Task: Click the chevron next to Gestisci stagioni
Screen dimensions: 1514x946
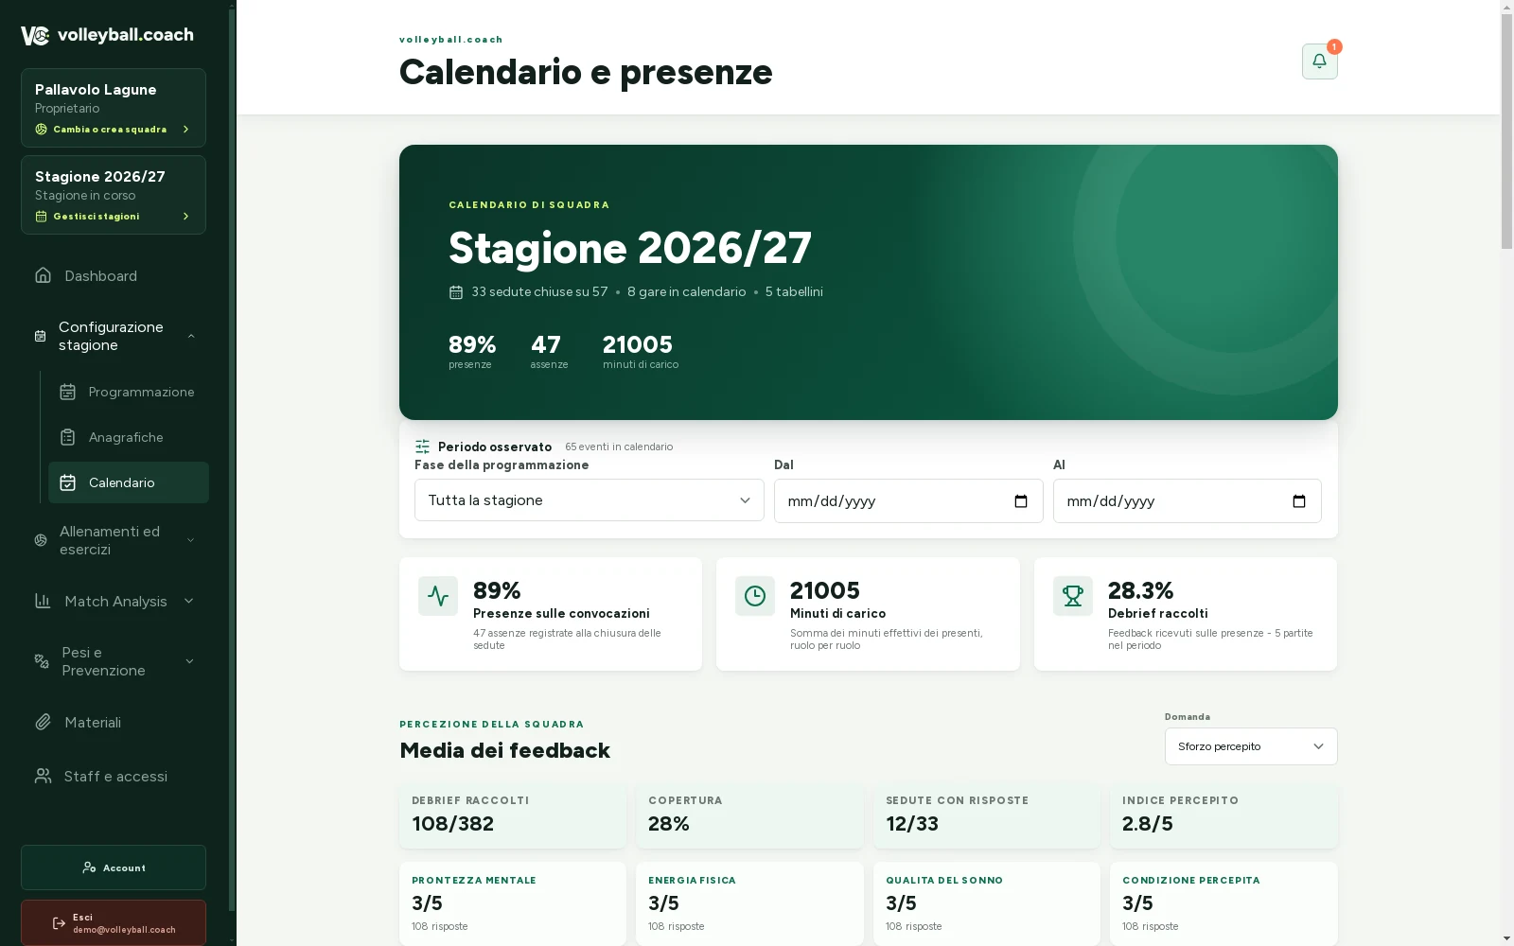Action: pyautogui.click(x=185, y=217)
